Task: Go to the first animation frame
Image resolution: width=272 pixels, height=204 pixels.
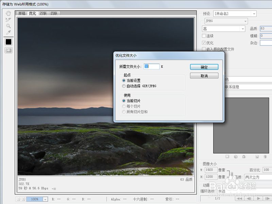Action: (239, 199)
